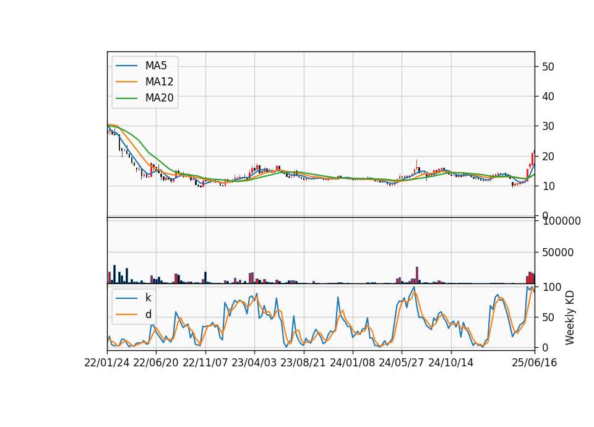
Task: Click the 24/10/14 date tick label
Action: point(451,363)
